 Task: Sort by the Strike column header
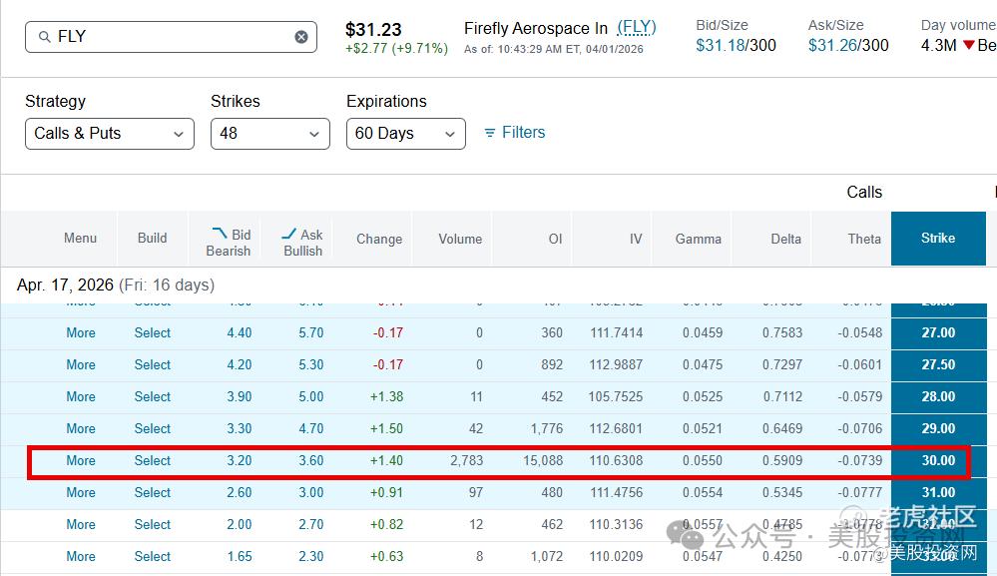(938, 239)
